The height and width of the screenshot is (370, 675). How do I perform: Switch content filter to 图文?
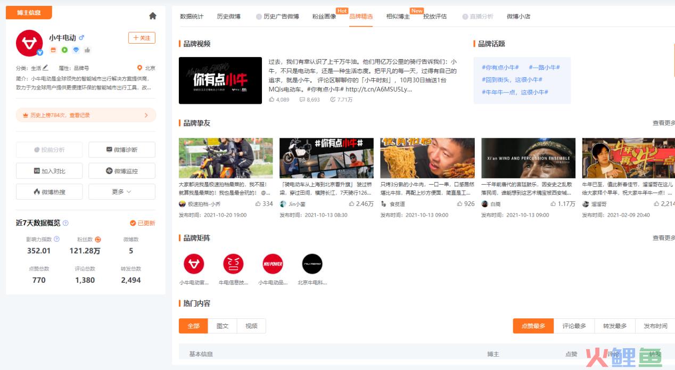(223, 326)
